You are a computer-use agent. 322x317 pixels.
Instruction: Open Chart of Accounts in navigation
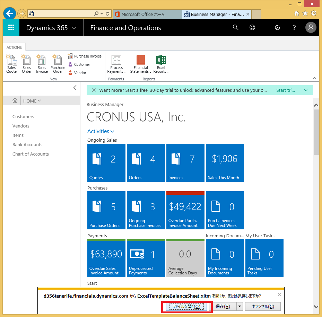(x=31, y=154)
